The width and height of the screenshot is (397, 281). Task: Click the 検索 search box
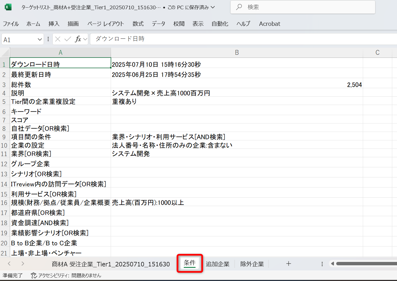(x=303, y=7)
